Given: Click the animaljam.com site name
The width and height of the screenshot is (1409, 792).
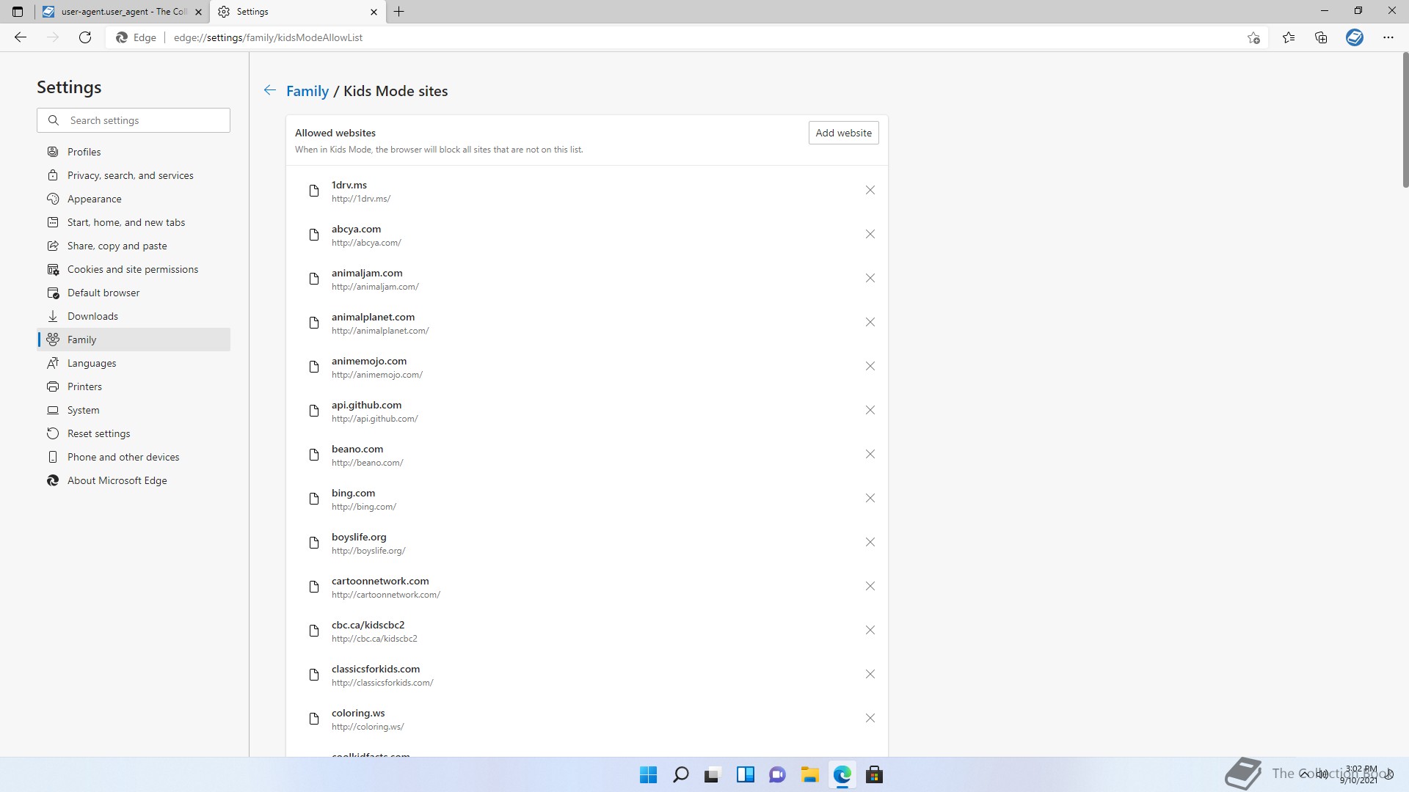Looking at the screenshot, I should 367,273.
